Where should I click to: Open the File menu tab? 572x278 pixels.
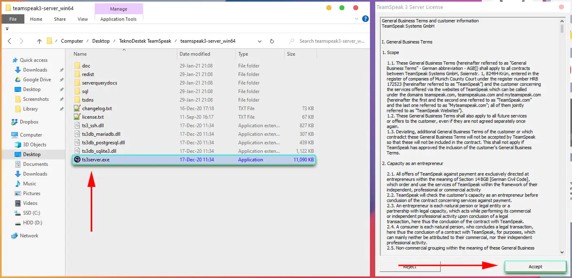(13, 19)
